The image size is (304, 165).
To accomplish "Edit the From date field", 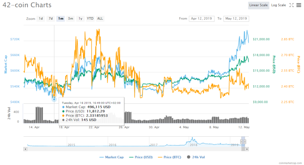I will coord(201,18).
